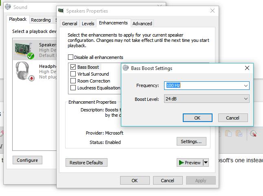
Task: Select the Headphones device icon
Action: click(x=25, y=71)
